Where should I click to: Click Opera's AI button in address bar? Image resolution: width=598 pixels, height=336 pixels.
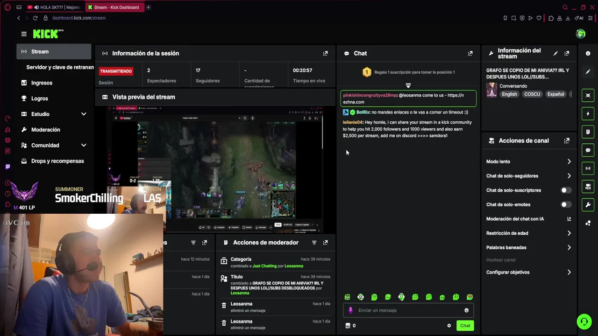coord(579,18)
